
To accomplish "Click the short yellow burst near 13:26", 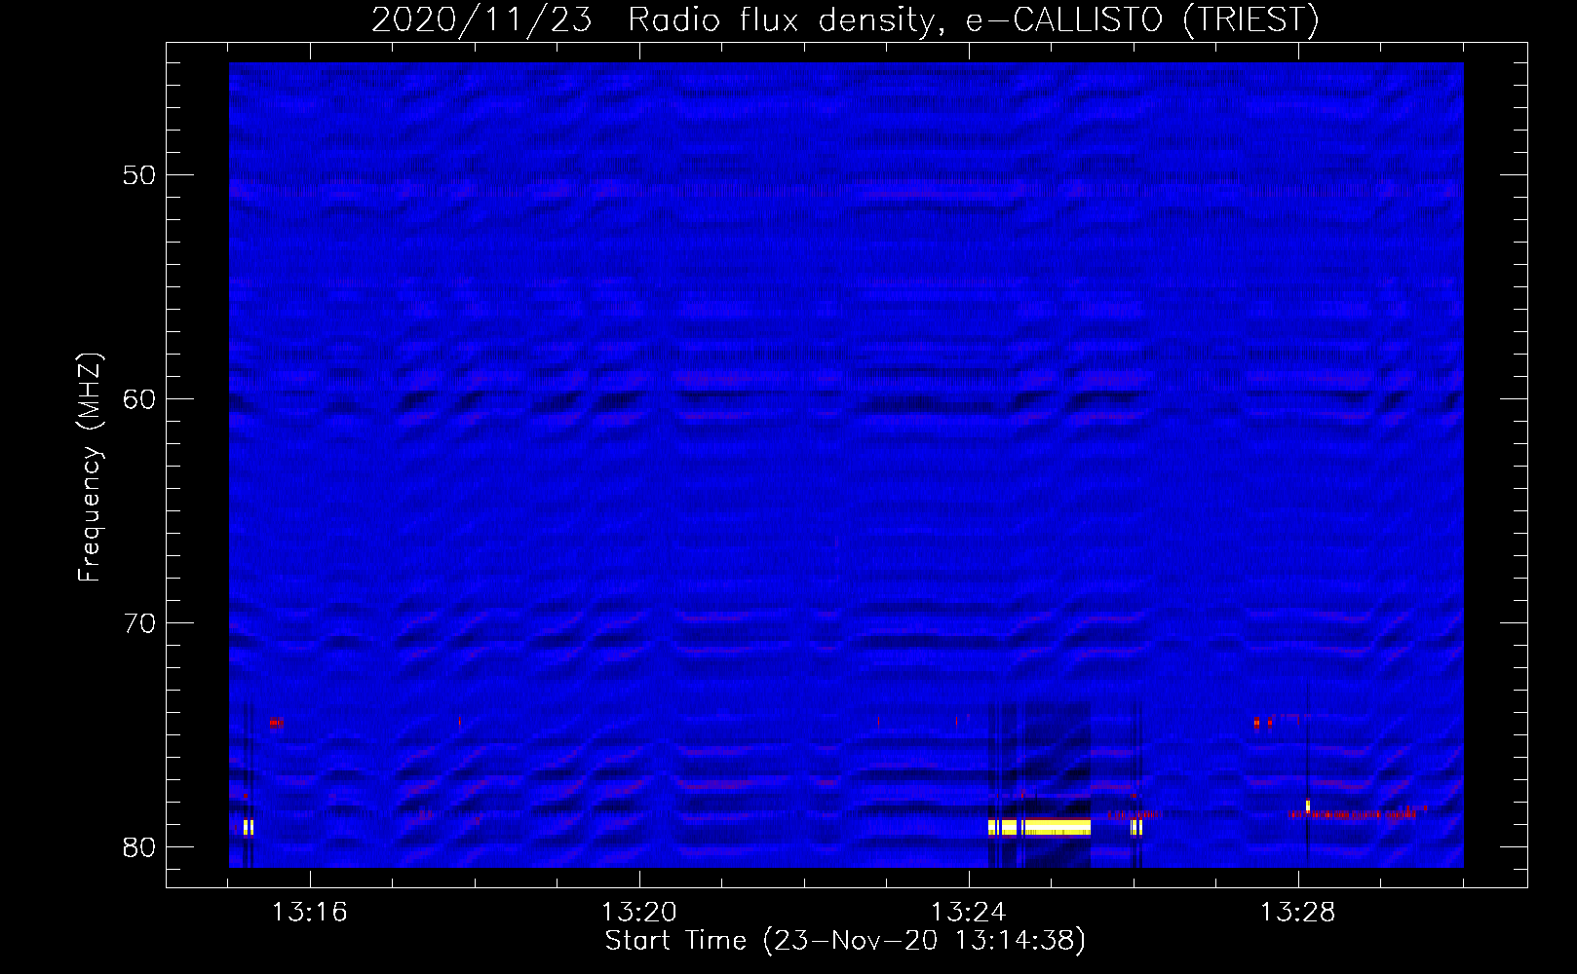I will [1136, 828].
